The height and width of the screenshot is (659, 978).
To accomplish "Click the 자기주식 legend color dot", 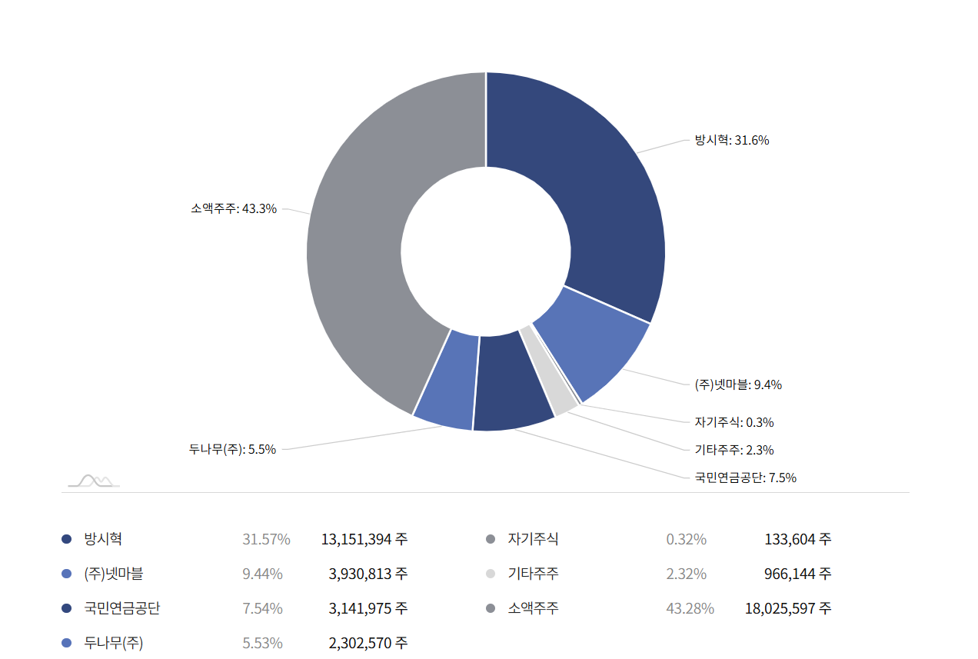I will (x=491, y=539).
